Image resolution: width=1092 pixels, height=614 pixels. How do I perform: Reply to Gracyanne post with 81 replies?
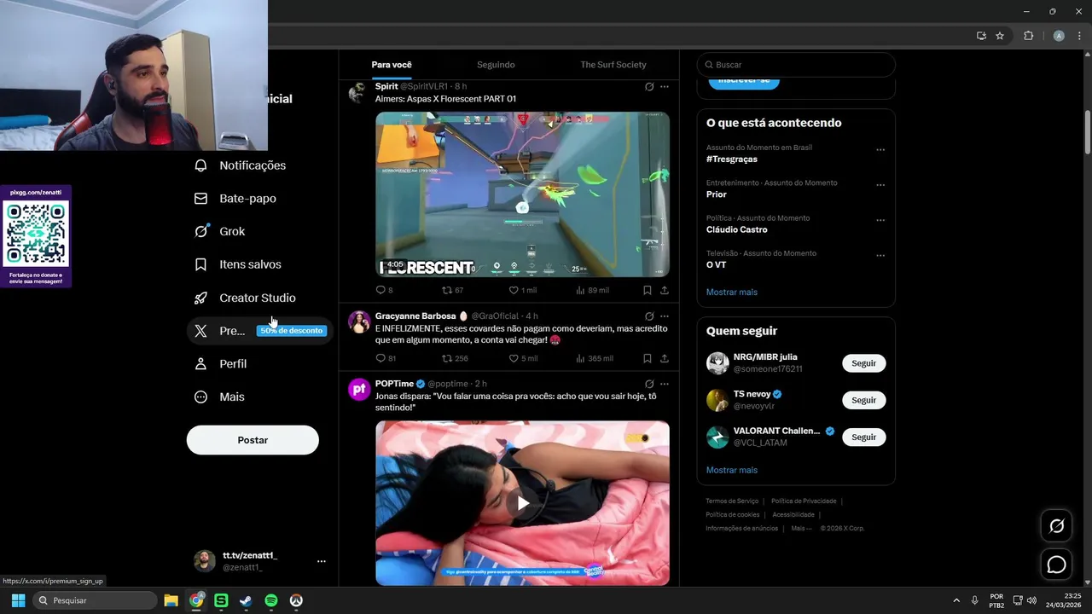point(386,359)
